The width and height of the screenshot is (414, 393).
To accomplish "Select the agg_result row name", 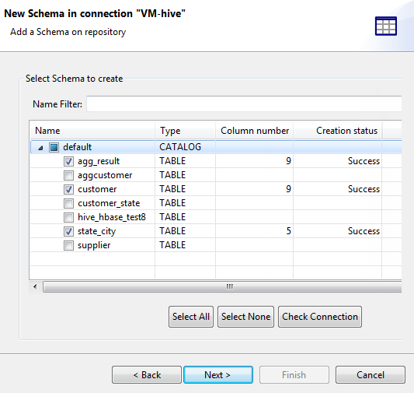I will pos(99,161).
